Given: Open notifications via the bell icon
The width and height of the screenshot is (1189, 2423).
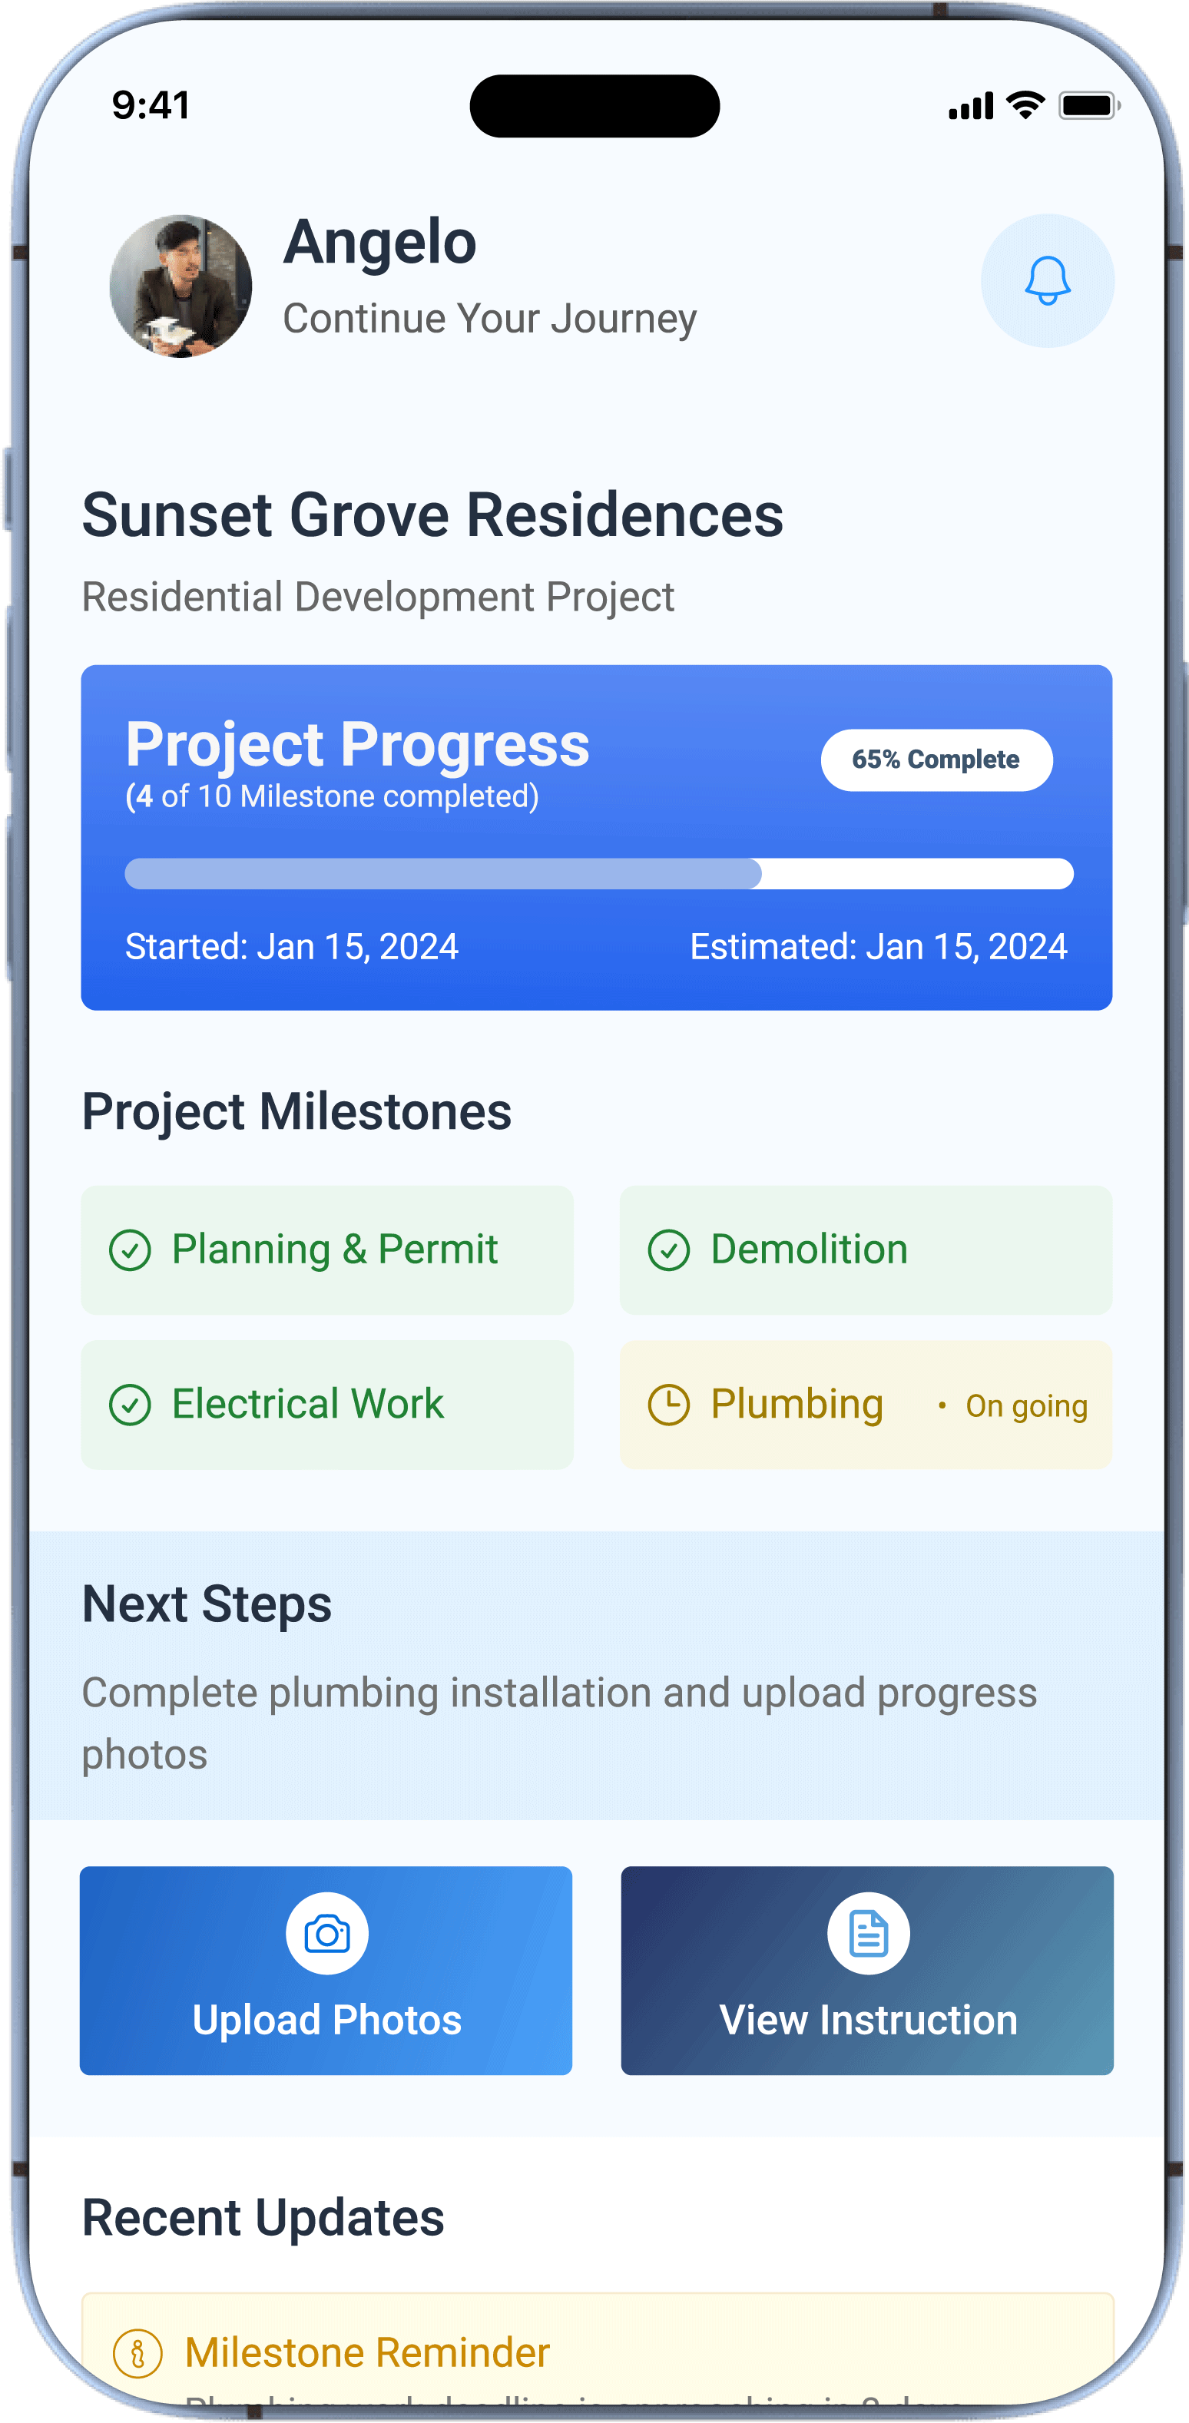Looking at the screenshot, I should click(1047, 280).
